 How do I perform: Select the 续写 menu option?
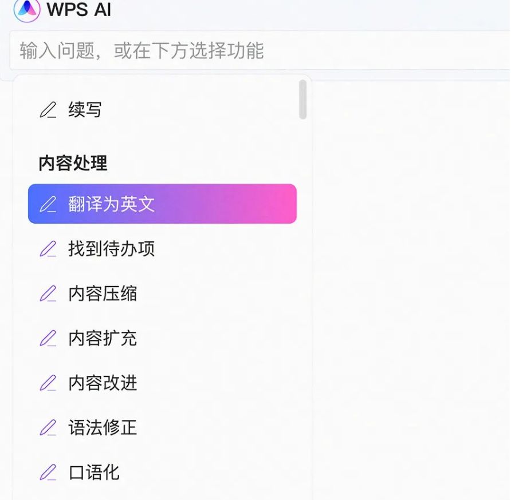85,110
